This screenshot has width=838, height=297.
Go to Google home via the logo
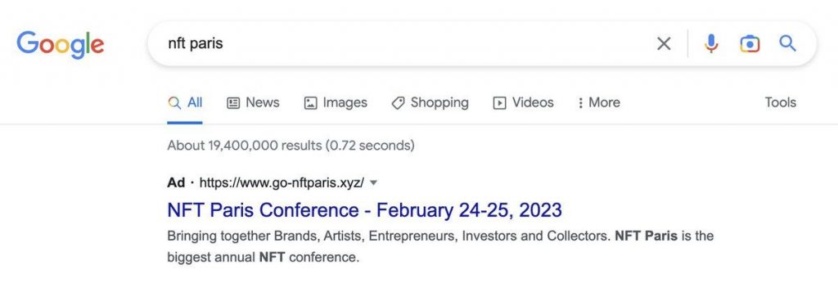tap(61, 44)
